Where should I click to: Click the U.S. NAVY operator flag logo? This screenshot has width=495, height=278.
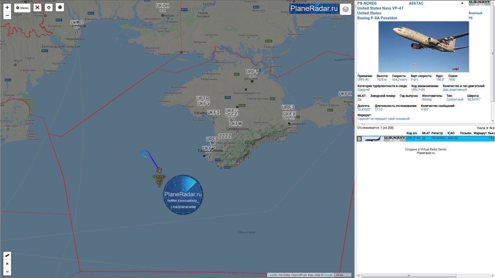[x=480, y=3]
